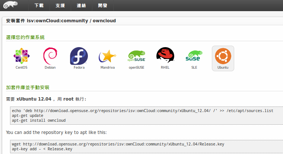Open the 開發 menu item
283x154 pixels.
pyautogui.click(x=103, y=6)
